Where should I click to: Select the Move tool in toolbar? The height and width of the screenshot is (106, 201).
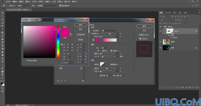click(x=2, y=13)
